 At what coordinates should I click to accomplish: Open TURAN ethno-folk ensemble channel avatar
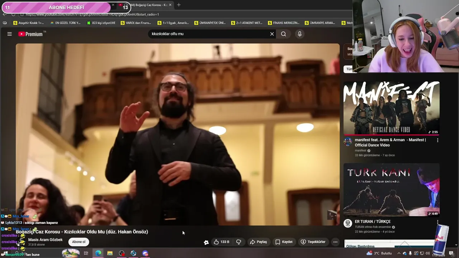[348, 223]
